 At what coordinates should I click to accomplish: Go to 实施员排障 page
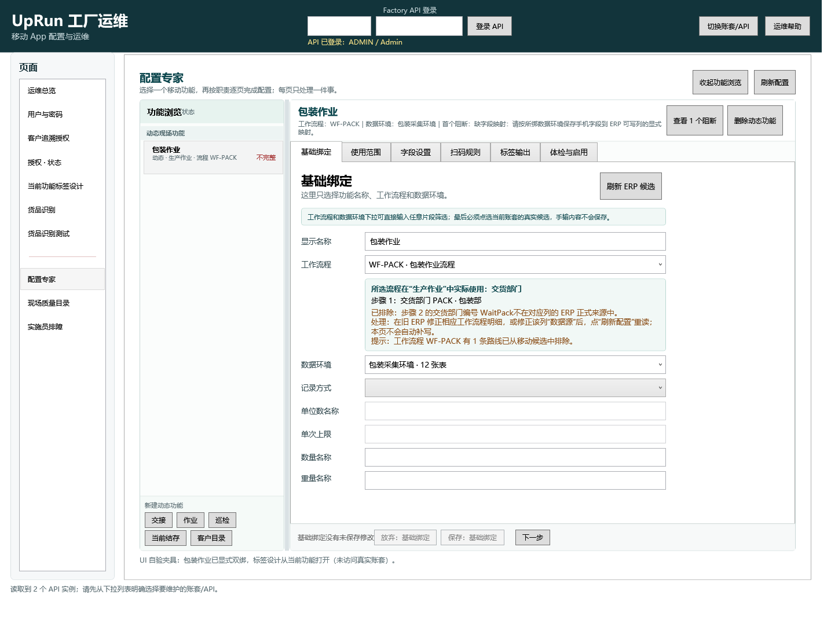click(x=63, y=327)
